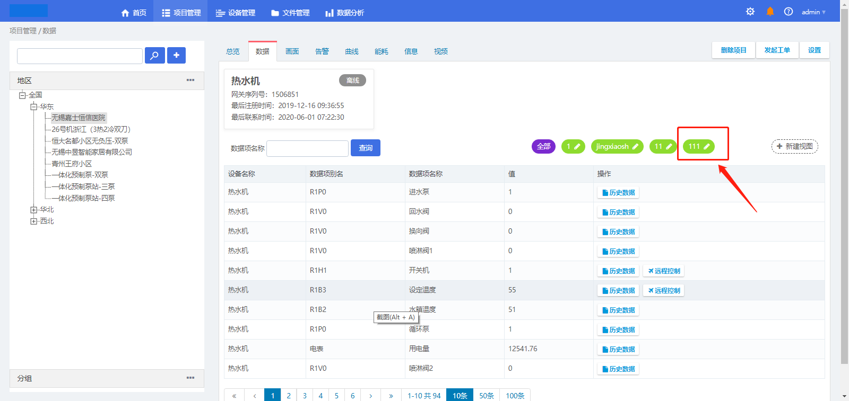Image resolution: width=849 pixels, height=401 pixels.
Task: Open 远程控制 for 设定温度 row
Action: tap(664, 291)
